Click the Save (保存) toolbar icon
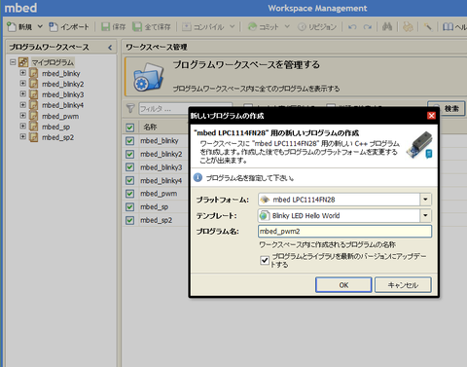The width and height of the screenshot is (467, 367). tap(105, 26)
